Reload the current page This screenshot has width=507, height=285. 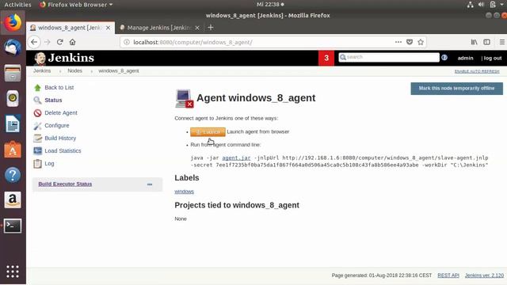pyautogui.click(x=60, y=42)
